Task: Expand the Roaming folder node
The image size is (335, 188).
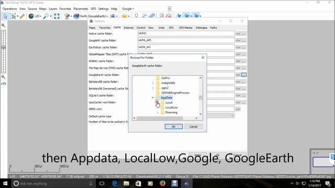Action: point(158,112)
